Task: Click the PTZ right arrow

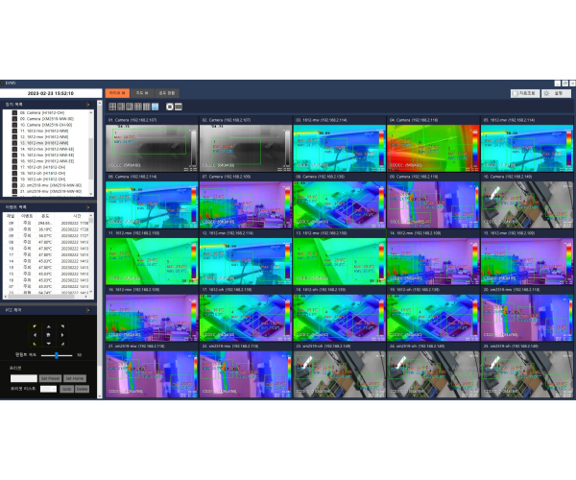Action: pyautogui.click(x=62, y=335)
